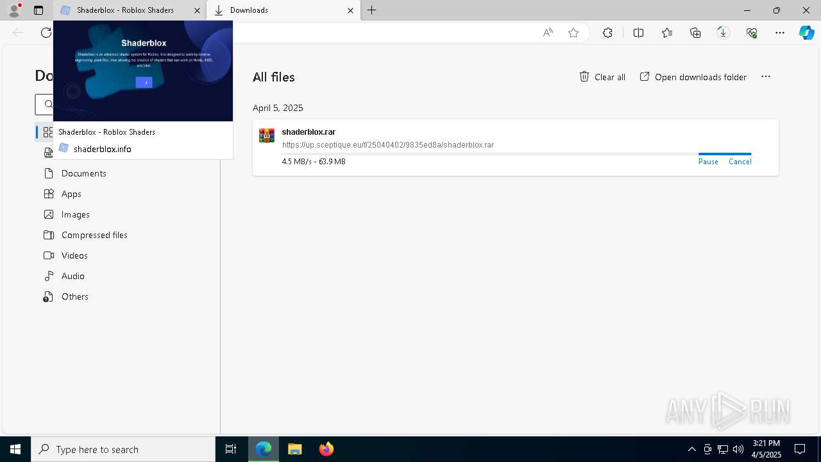
Task: Add page to favorites star icon
Action: (x=573, y=33)
